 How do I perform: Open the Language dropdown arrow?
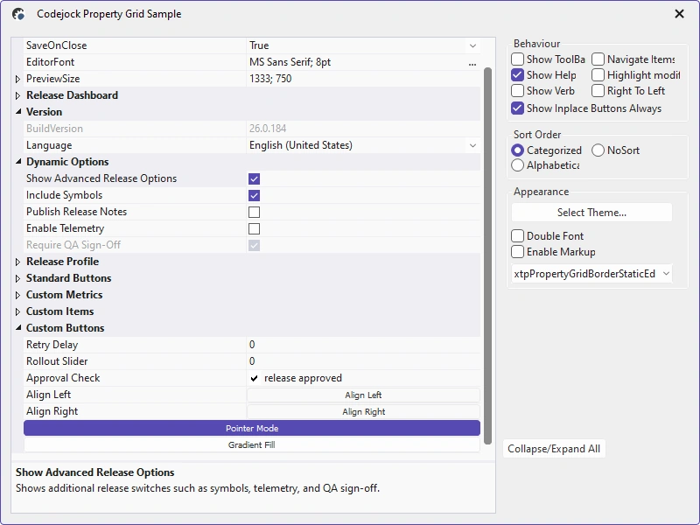pos(472,145)
